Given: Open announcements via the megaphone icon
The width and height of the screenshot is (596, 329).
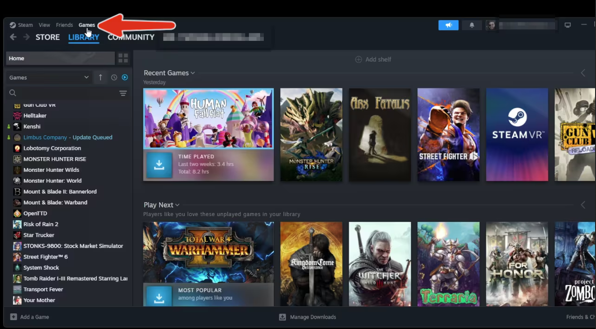Looking at the screenshot, I should pos(448,25).
